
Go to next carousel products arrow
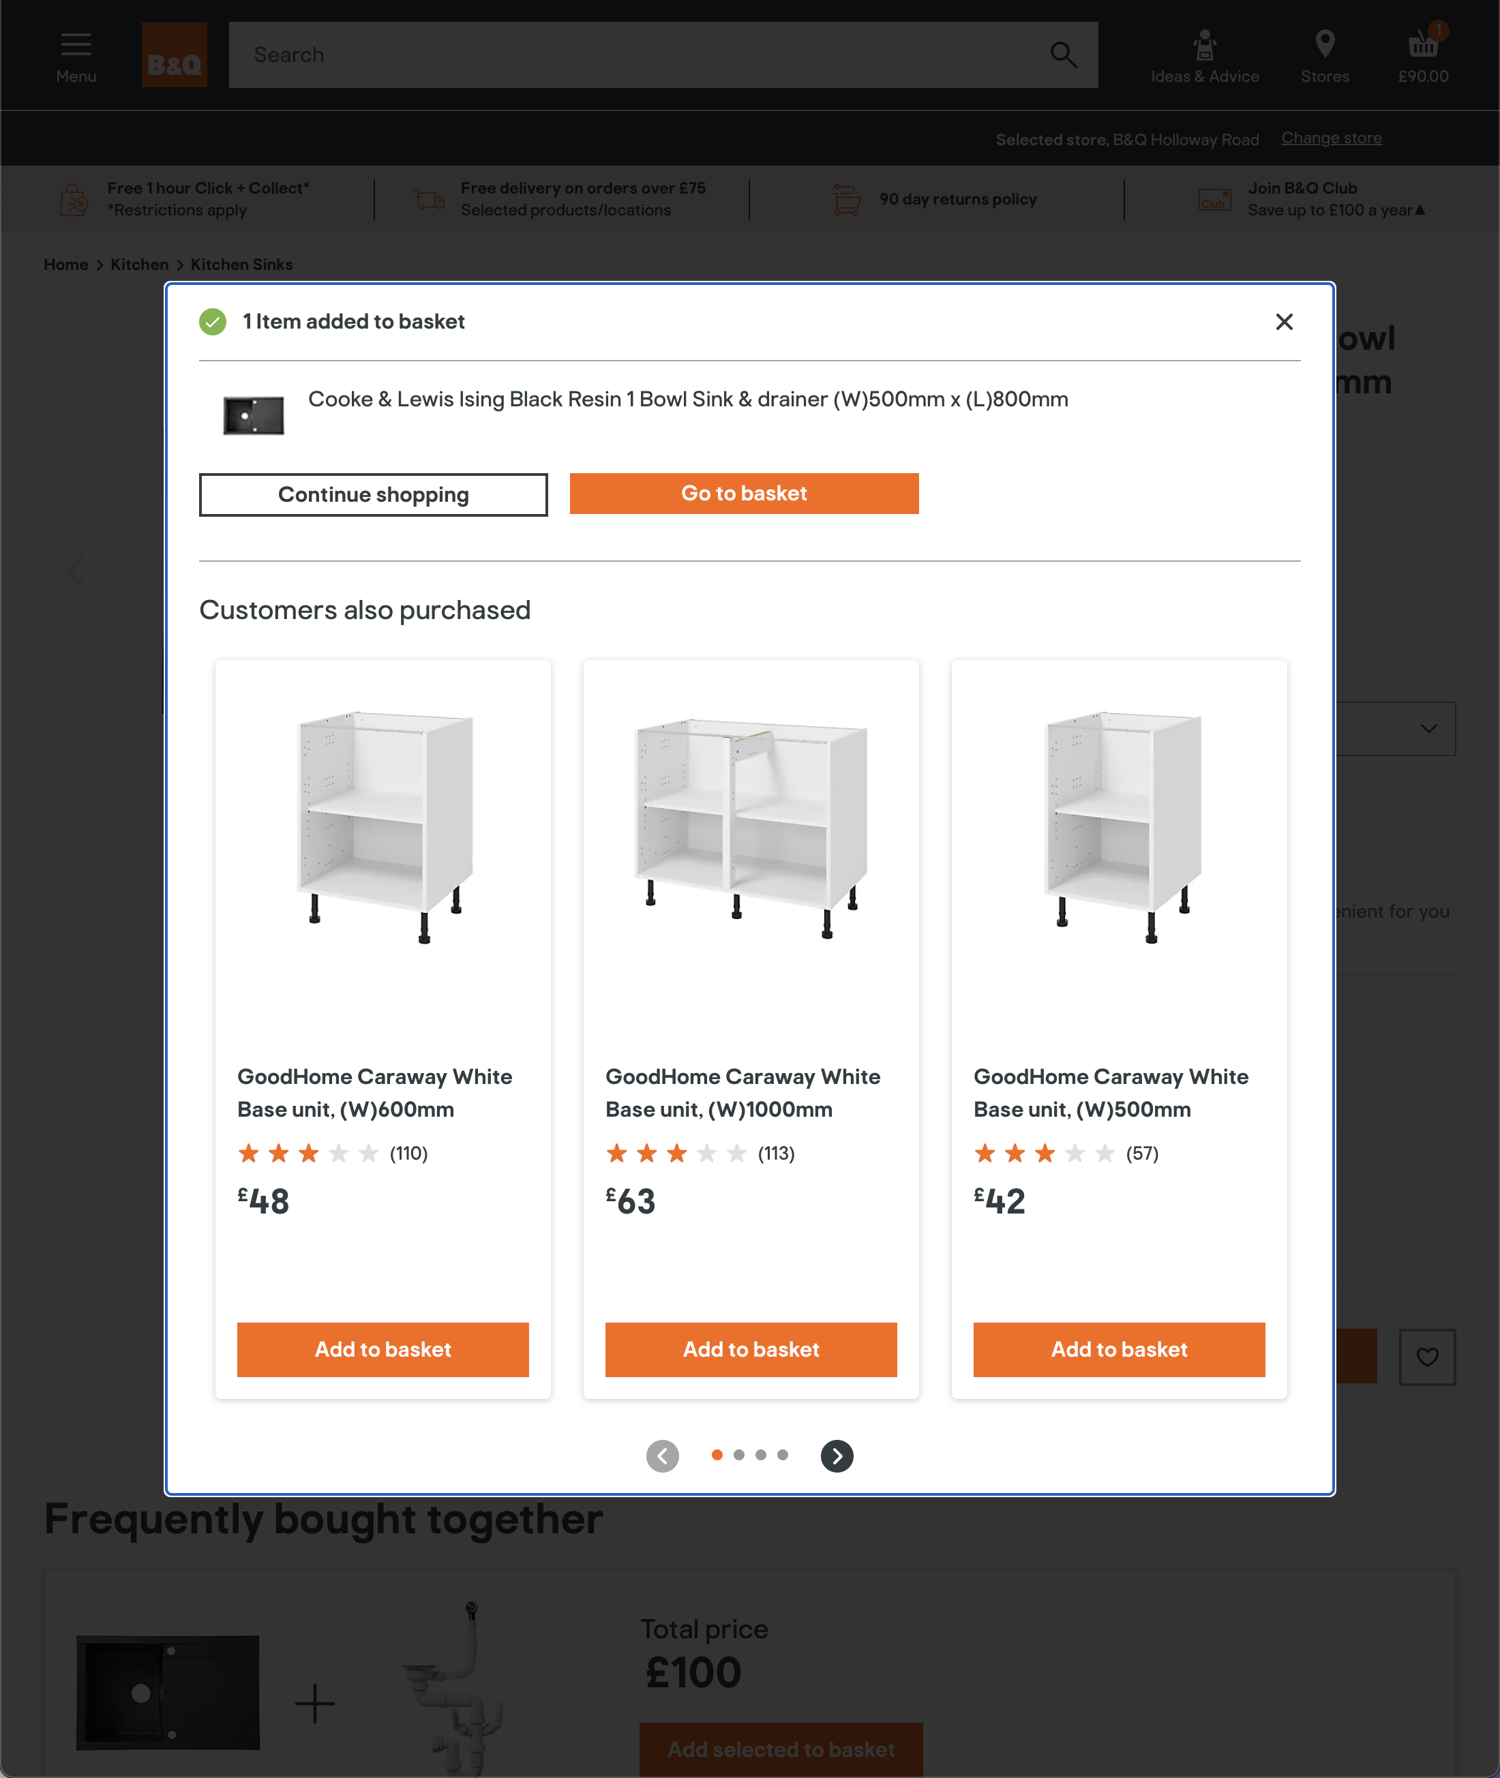coord(837,1456)
